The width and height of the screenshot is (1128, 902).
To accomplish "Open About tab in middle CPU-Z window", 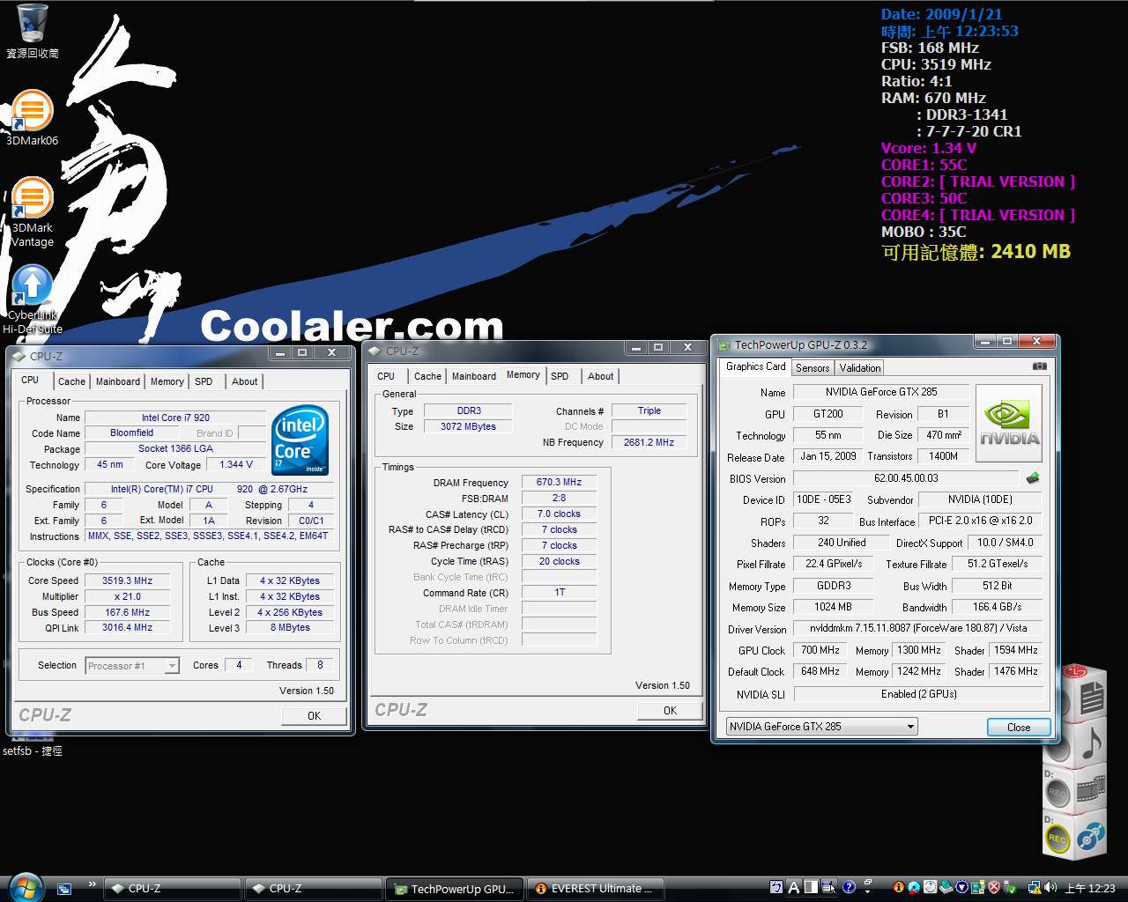I will click(x=601, y=376).
